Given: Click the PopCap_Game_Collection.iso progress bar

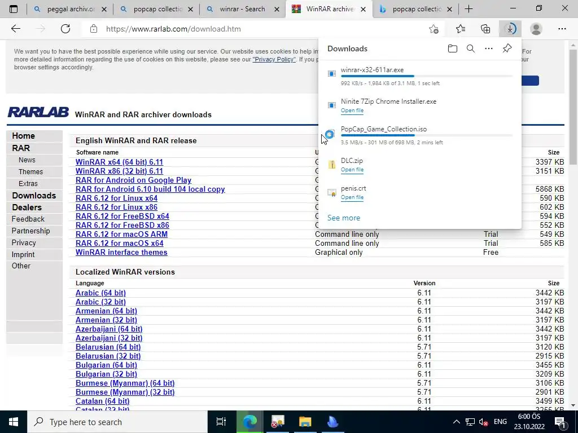Looking at the screenshot, I should pos(427,135).
